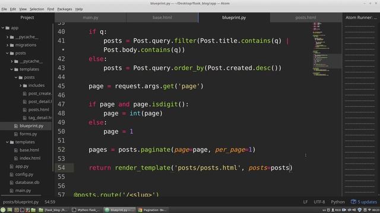Click the file icon beside database.db
This screenshot has width=380, height=213.
coord(12,183)
